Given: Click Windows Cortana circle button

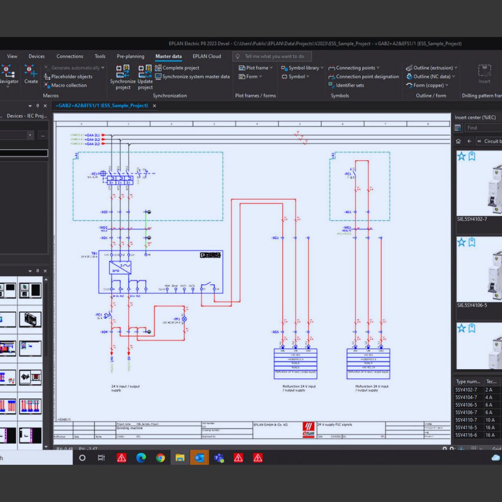Looking at the screenshot, I should (82, 458).
